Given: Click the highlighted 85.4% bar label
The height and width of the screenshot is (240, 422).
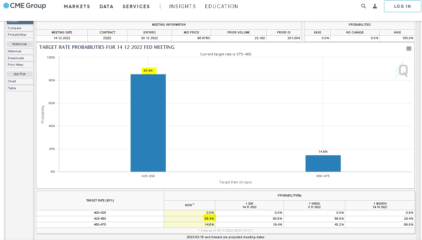Looking at the screenshot, I should click(148, 71).
